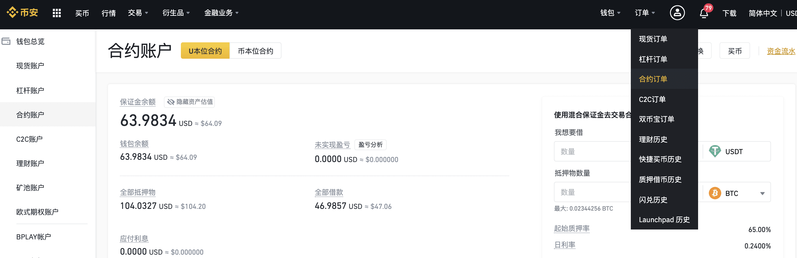
Task: Select 双币宝订单 from the orders menu
Action: click(x=664, y=119)
